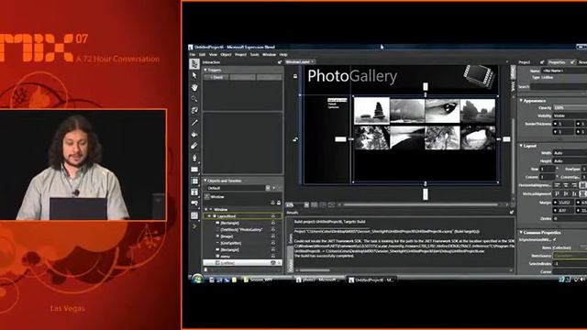Collapse the Window node in the object tree
587x330 pixels.
(x=206, y=210)
